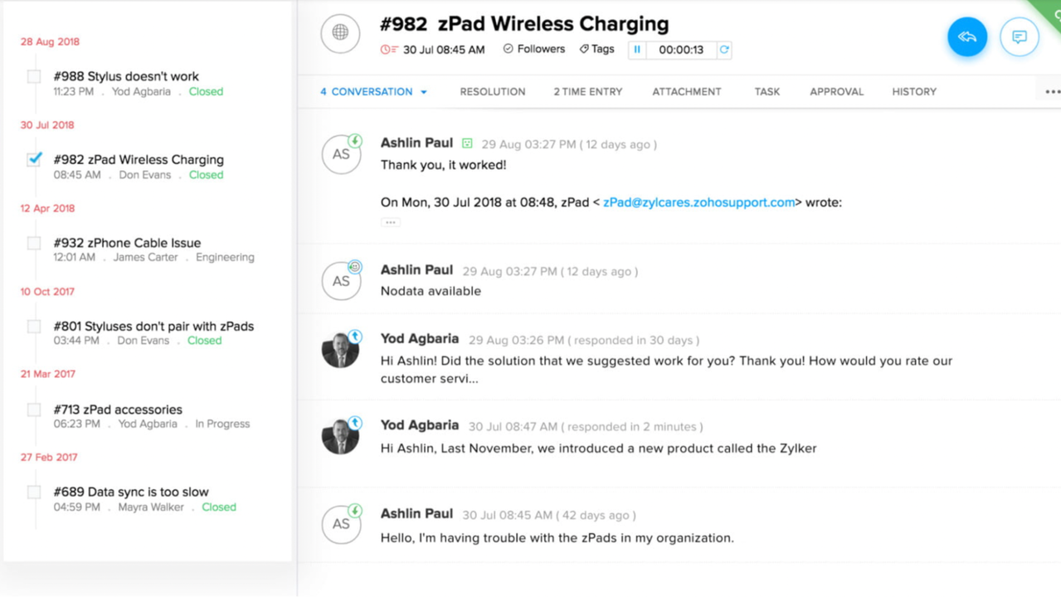Screen dimensions: 1061x597
Task: Open ticket #801 Styluses don't pair with zPads
Action: (x=153, y=326)
